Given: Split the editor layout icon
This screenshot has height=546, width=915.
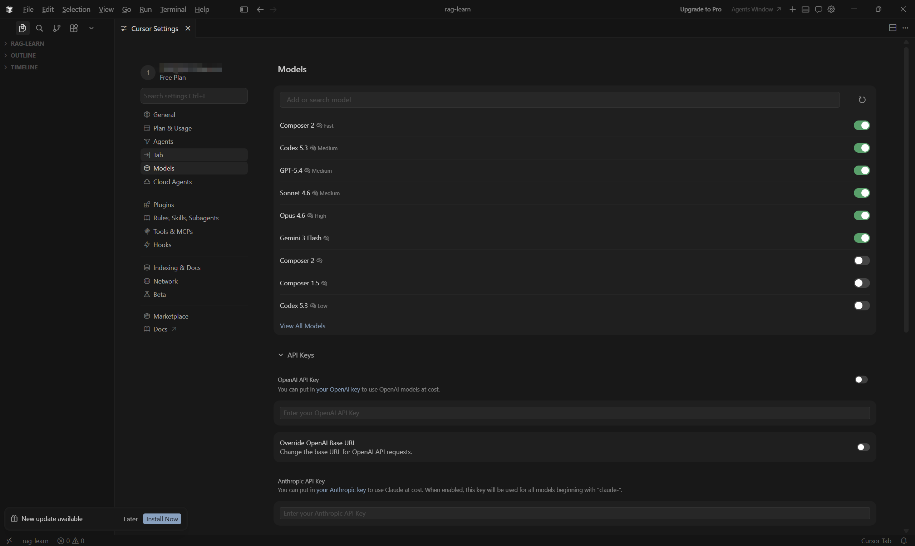Looking at the screenshot, I should pos(892,28).
